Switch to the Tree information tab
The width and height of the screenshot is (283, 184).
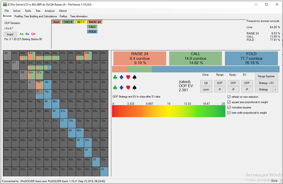coord(79,16)
